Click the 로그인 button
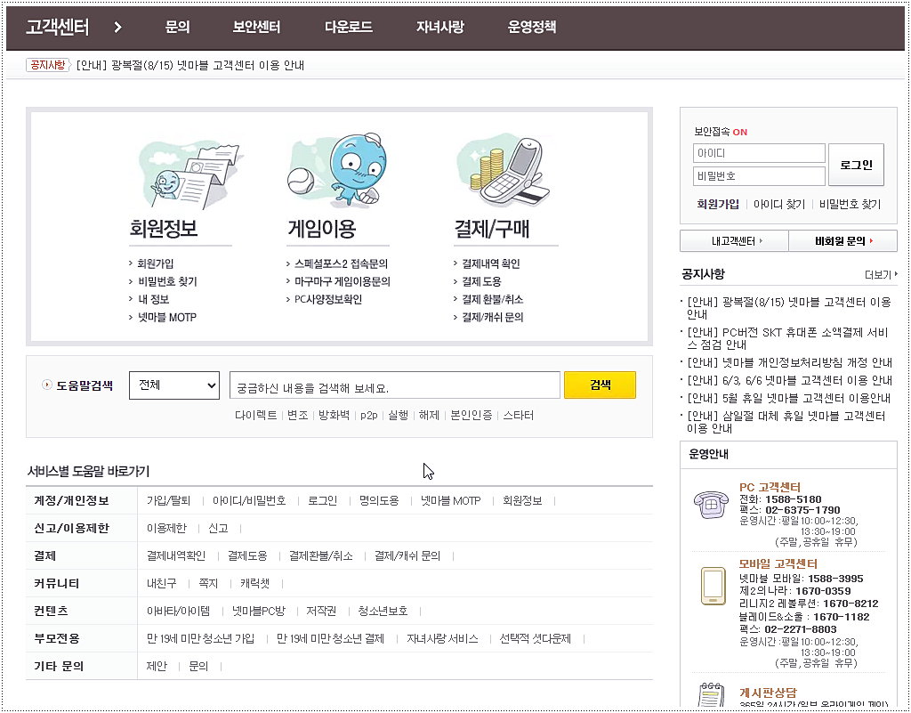 click(x=856, y=165)
